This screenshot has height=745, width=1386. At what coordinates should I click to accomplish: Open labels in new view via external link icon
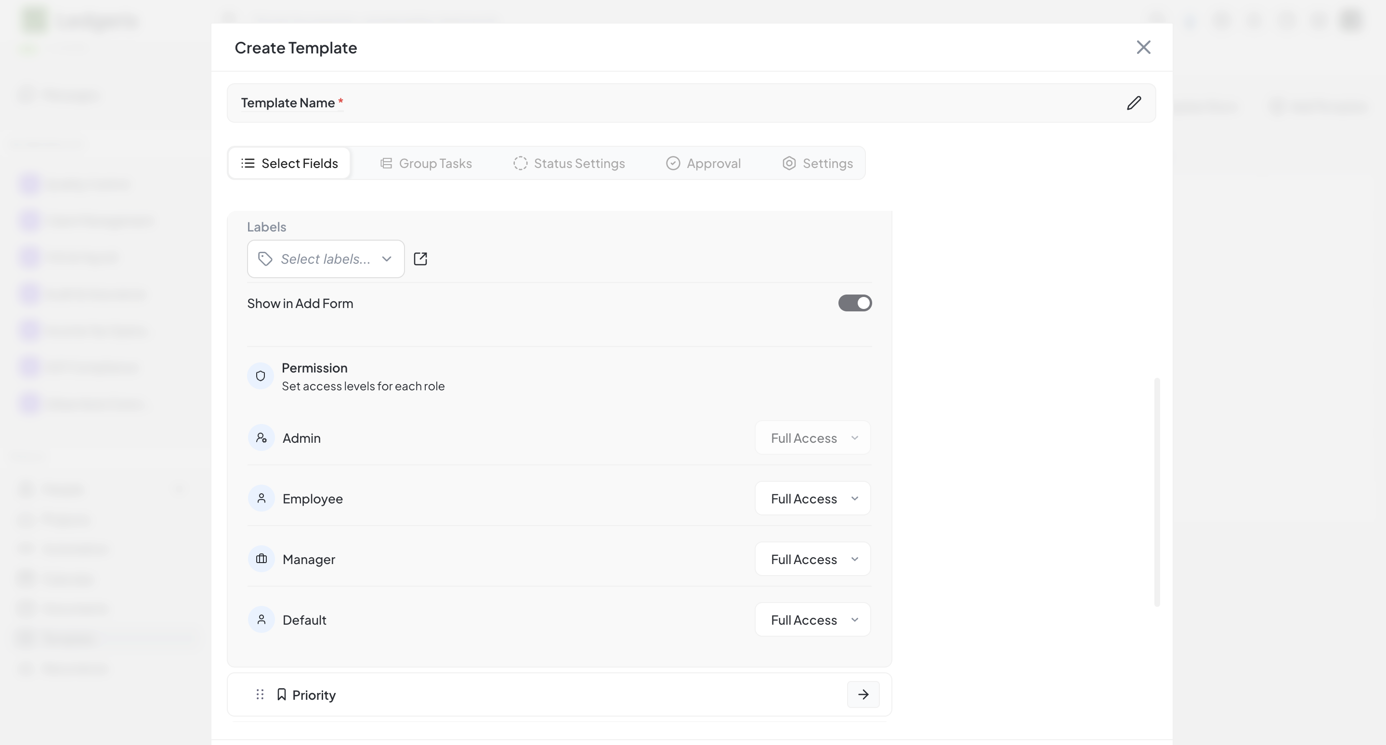420,258
